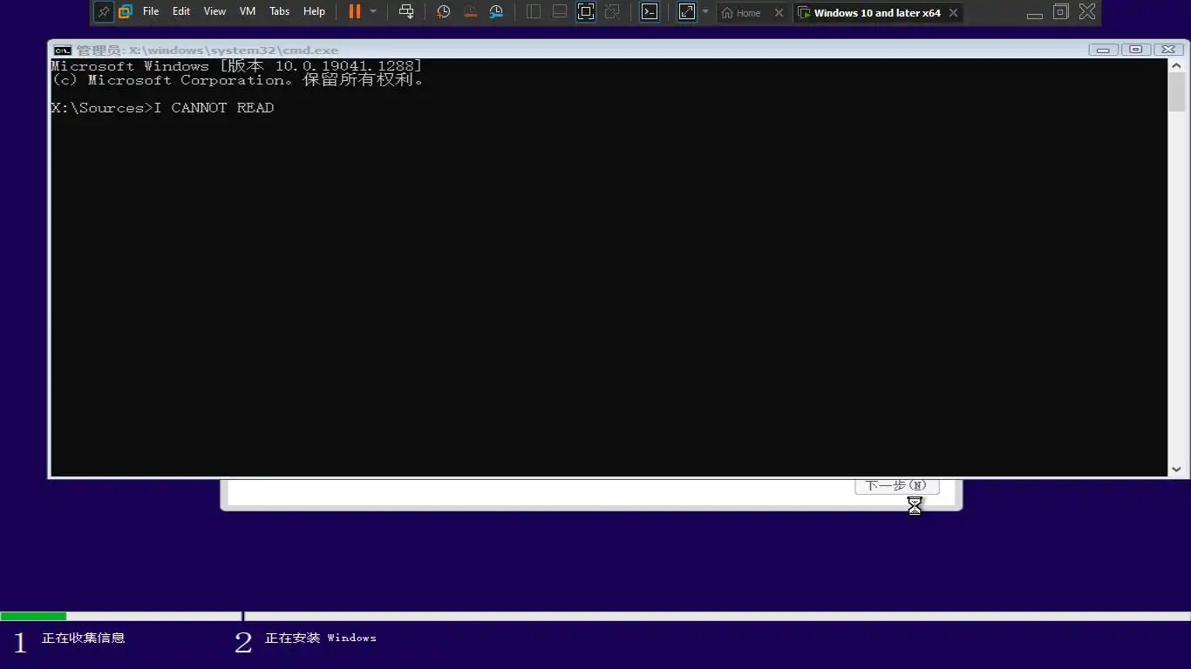This screenshot has height=669, width=1191.
Task: Open the Tabs menu
Action: (280, 12)
